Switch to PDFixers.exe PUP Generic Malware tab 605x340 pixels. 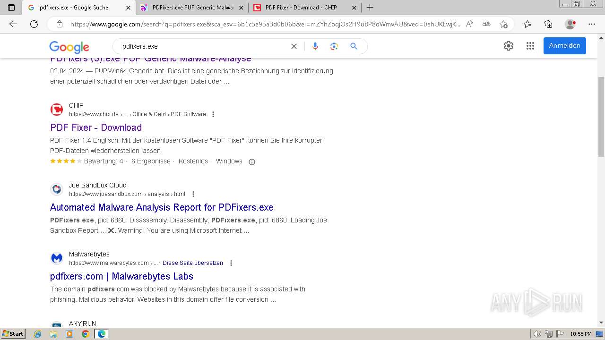(192, 8)
